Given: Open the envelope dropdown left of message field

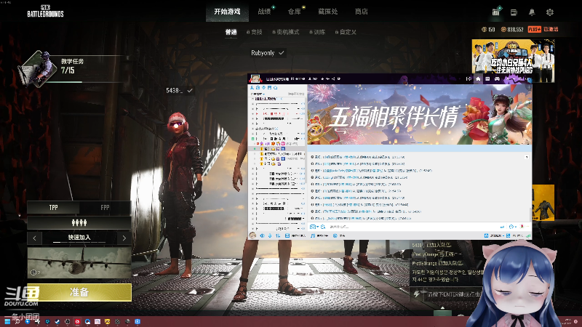Looking at the screenshot, I should (x=314, y=227).
